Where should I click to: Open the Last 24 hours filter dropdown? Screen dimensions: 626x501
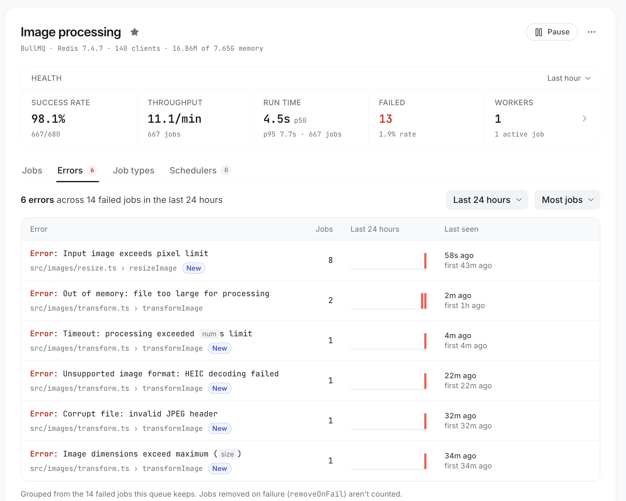pyautogui.click(x=487, y=200)
